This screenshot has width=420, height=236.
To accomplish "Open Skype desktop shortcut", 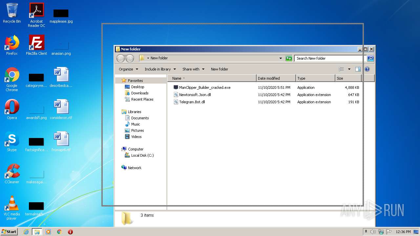I will point(12,142).
